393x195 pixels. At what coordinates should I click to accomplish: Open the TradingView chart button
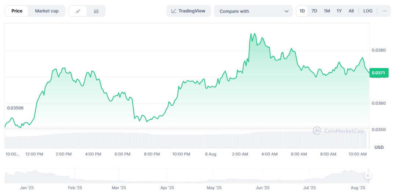point(189,11)
